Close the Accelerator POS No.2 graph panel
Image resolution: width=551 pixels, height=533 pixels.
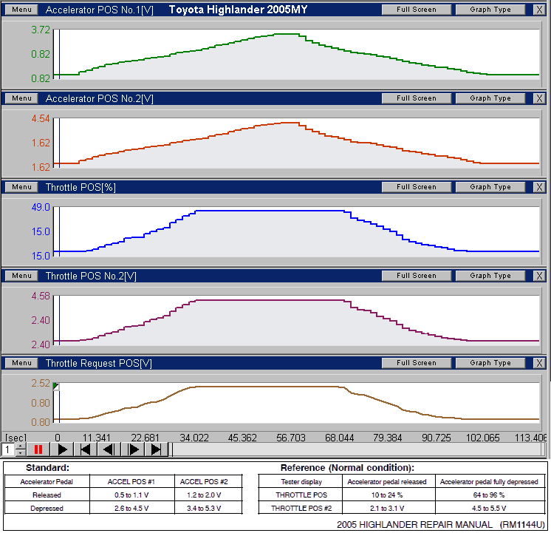coord(539,98)
